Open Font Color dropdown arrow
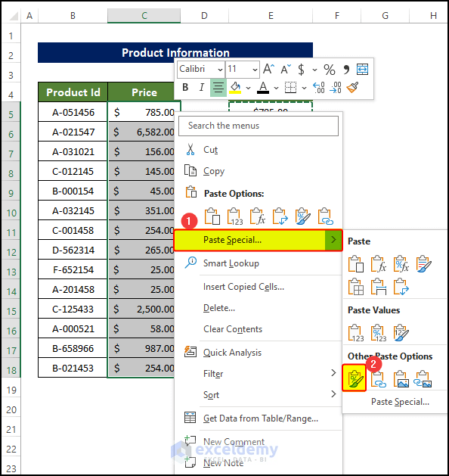 point(276,88)
